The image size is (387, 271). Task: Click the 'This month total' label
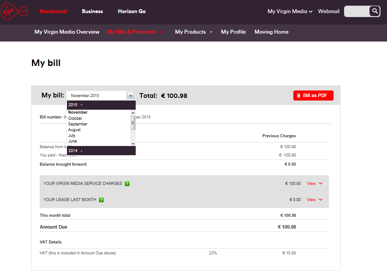(55, 215)
